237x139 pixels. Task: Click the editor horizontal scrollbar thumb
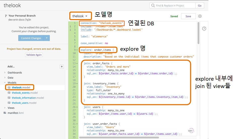pos(119,137)
